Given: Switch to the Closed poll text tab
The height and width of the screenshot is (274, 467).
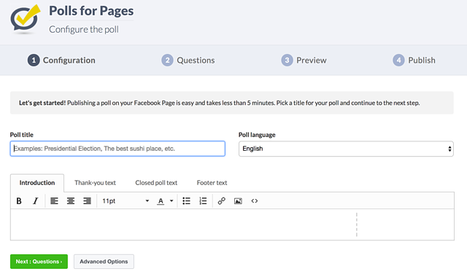Looking at the screenshot, I should [156, 183].
